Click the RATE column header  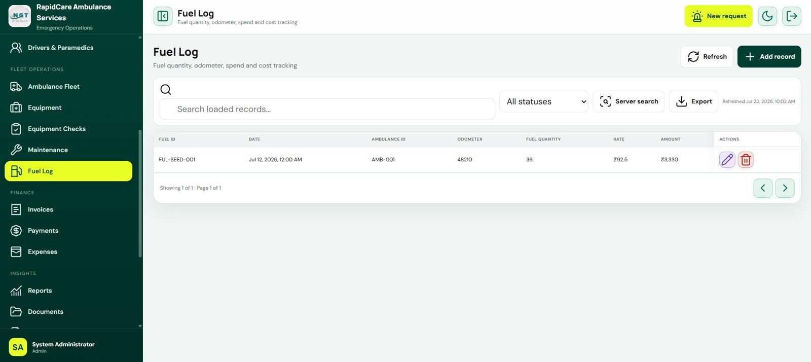[619, 139]
